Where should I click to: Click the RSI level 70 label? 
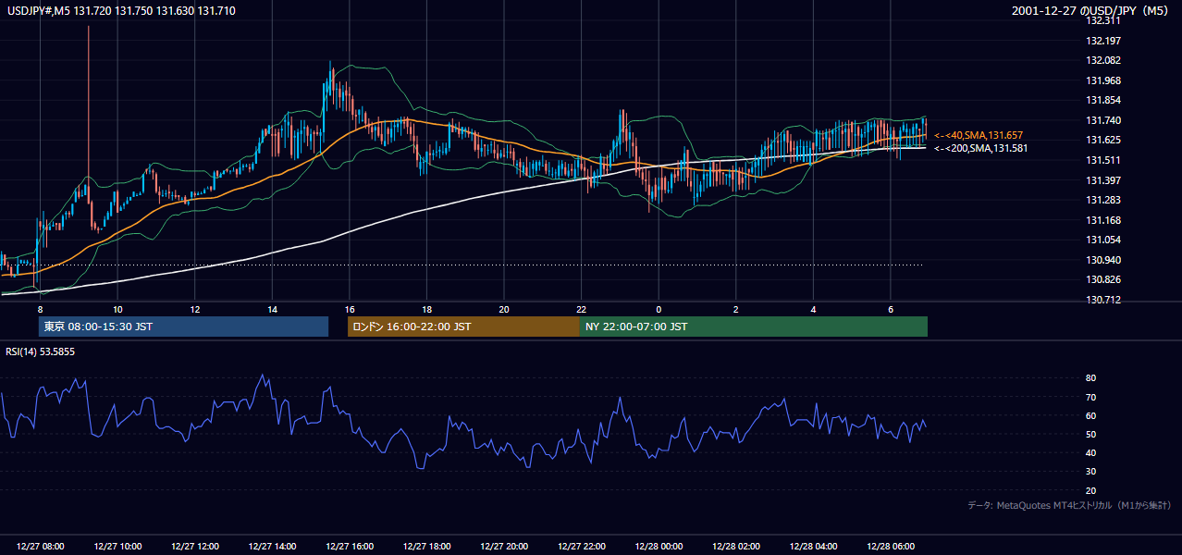[x=1091, y=397]
